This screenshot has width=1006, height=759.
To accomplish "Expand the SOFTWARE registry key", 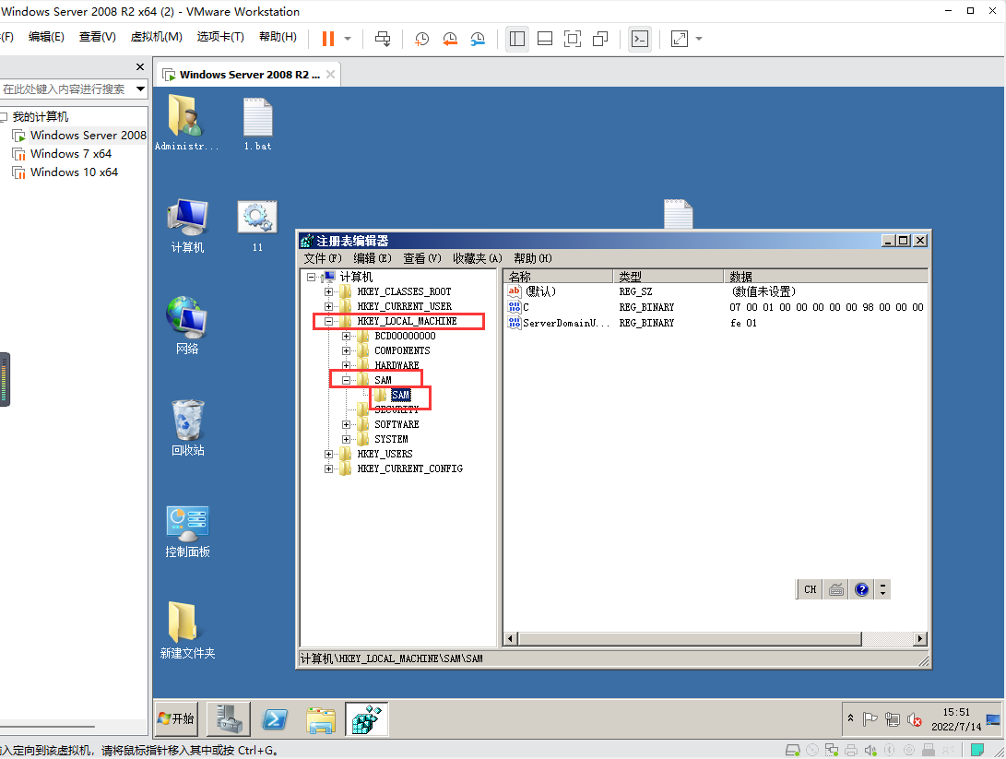I will click(346, 425).
